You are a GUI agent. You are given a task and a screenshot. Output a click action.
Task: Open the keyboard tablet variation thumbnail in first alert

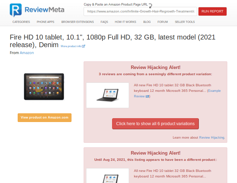tap(108, 95)
